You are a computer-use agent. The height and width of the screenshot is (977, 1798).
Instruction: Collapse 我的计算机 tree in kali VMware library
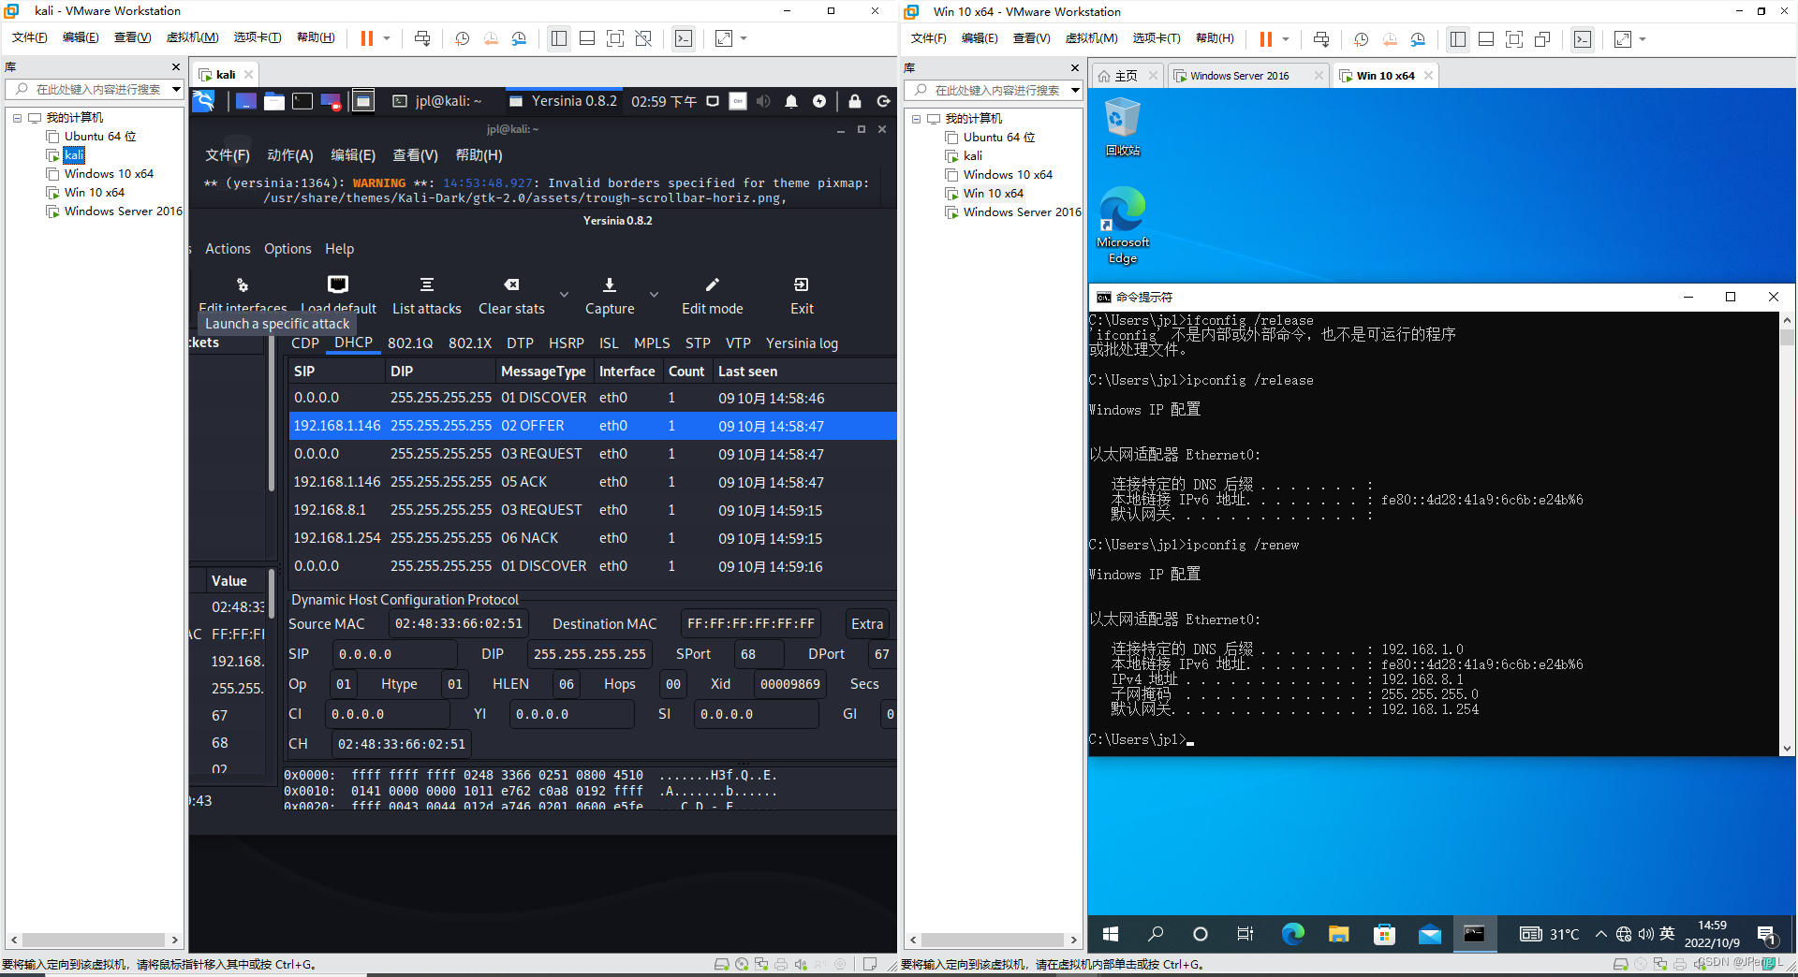(17, 118)
